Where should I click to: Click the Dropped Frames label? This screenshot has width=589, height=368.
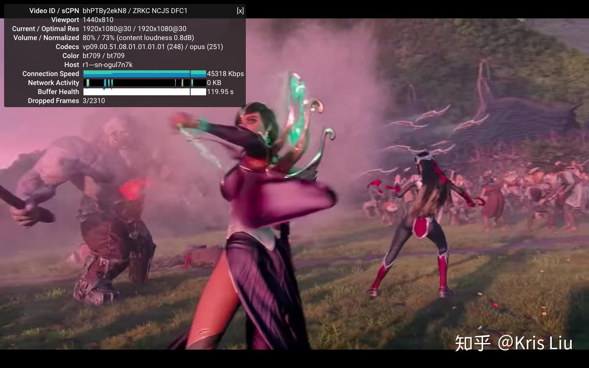tap(54, 101)
